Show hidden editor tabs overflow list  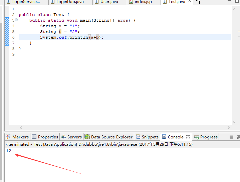(198, 2)
